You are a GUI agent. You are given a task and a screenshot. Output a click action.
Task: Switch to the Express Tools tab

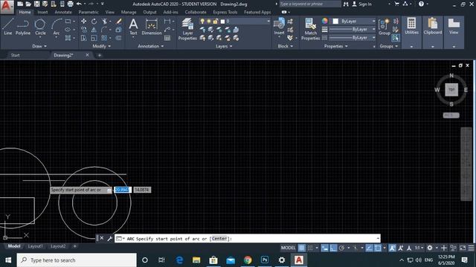pos(225,12)
